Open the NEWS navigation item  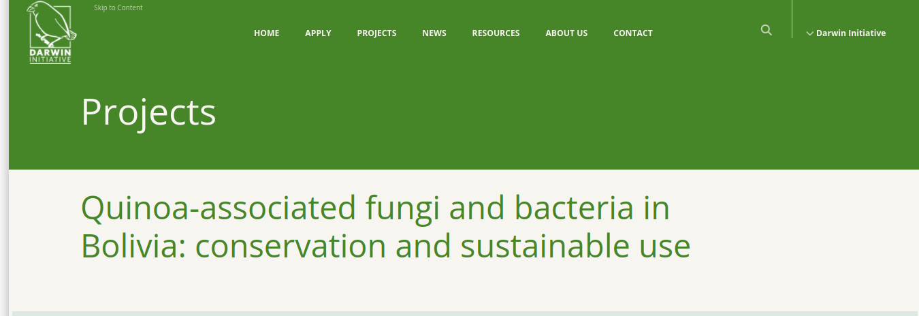coord(434,33)
